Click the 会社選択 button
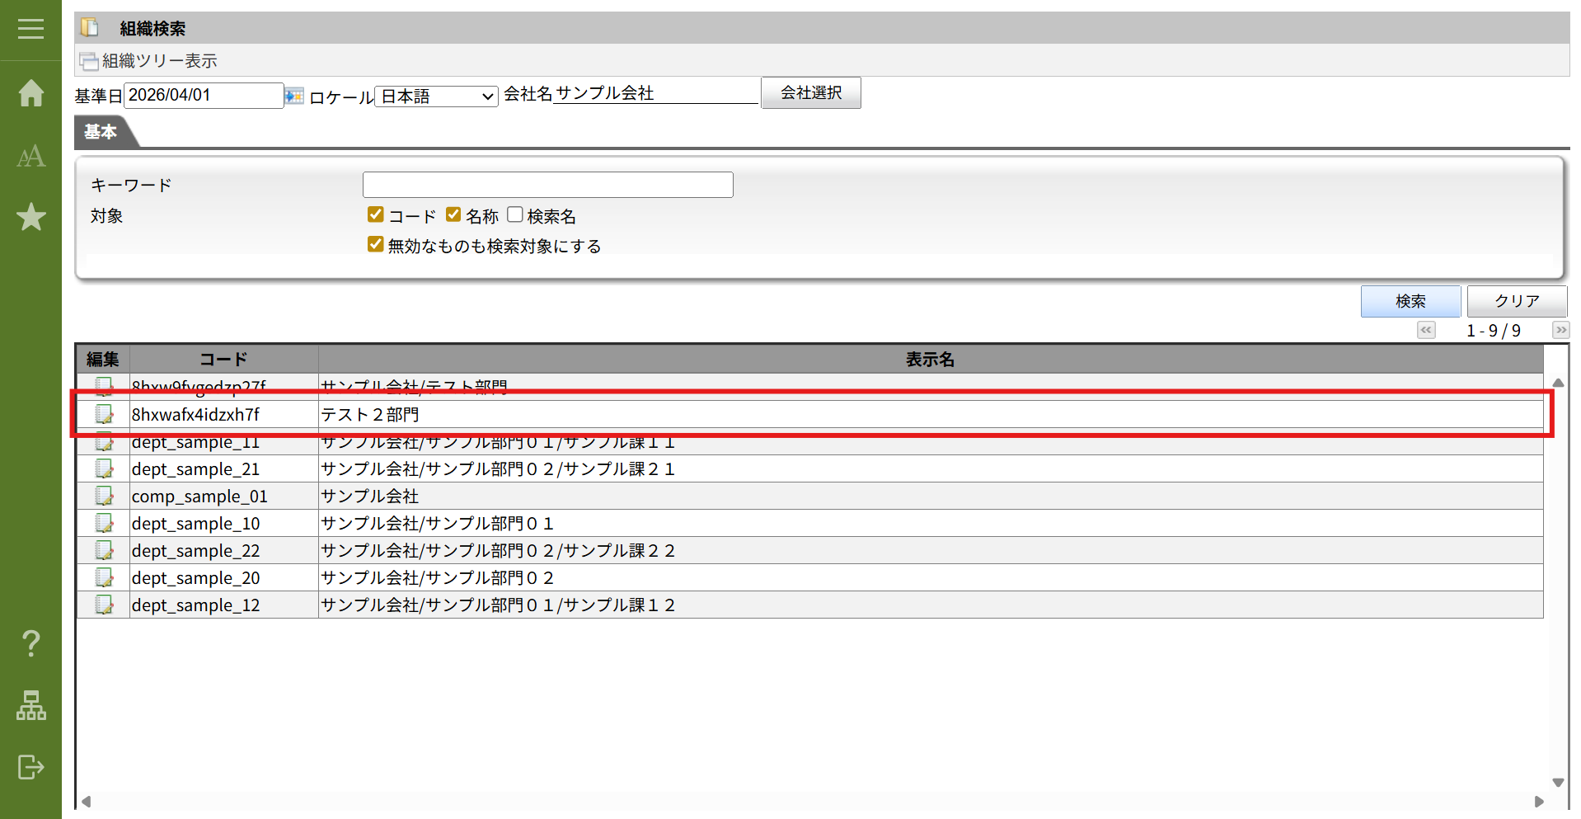1581x819 pixels. pyautogui.click(x=810, y=93)
